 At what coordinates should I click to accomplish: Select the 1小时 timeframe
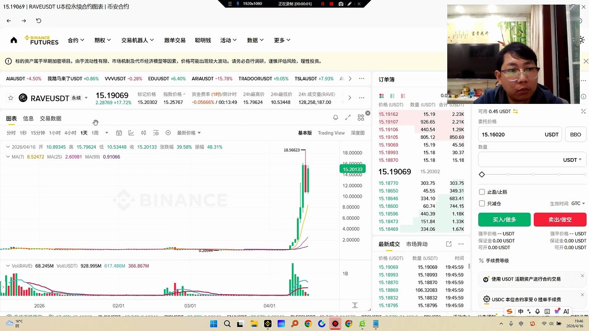55,133
